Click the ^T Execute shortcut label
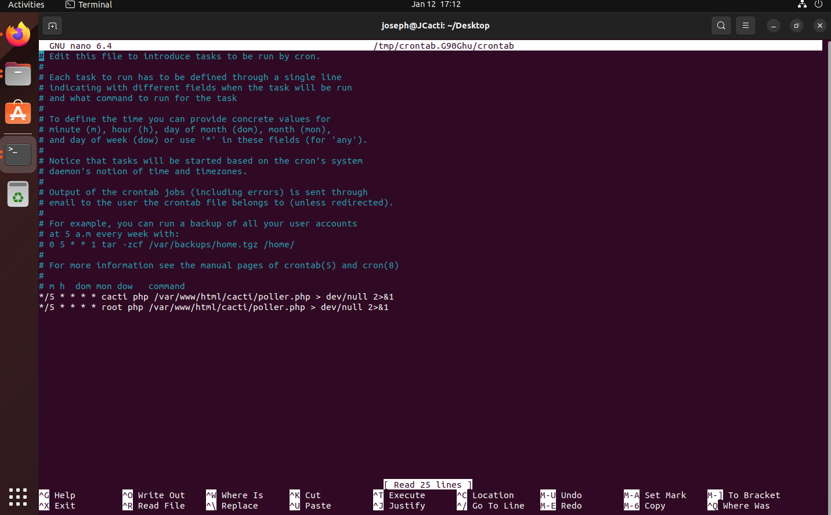This screenshot has height=515, width=831. (x=399, y=495)
